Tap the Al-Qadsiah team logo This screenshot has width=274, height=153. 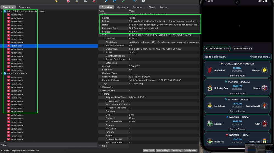coord(210,70)
